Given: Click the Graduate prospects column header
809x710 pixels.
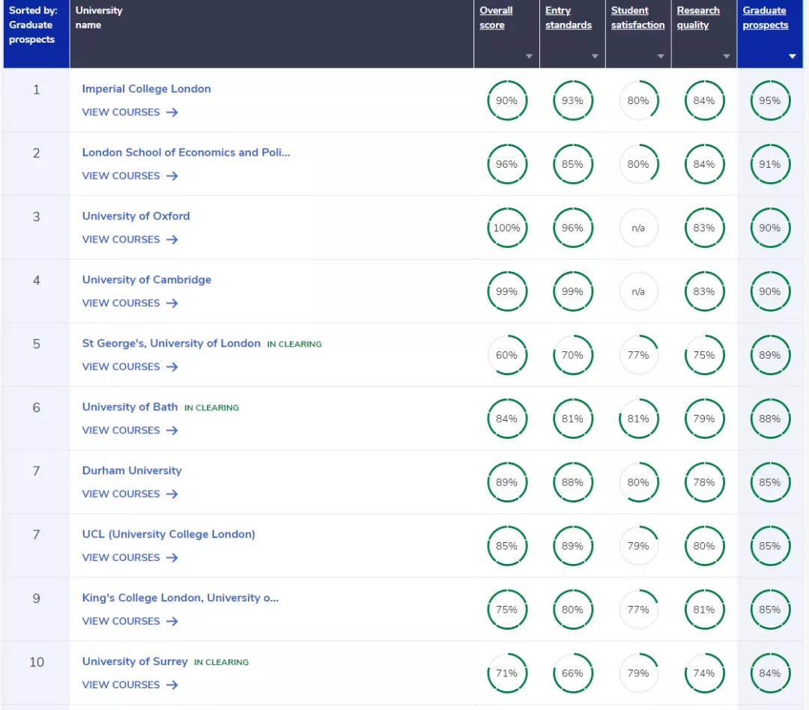Looking at the screenshot, I should click(x=765, y=17).
